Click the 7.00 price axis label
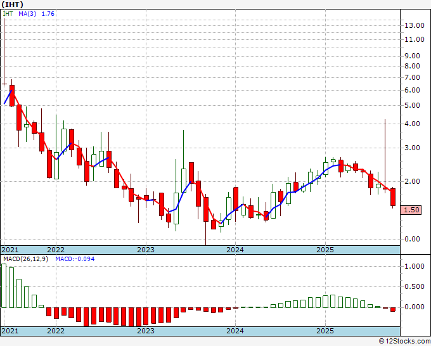The width and height of the screenshot is (431, 346). click(x=413, y=78)
